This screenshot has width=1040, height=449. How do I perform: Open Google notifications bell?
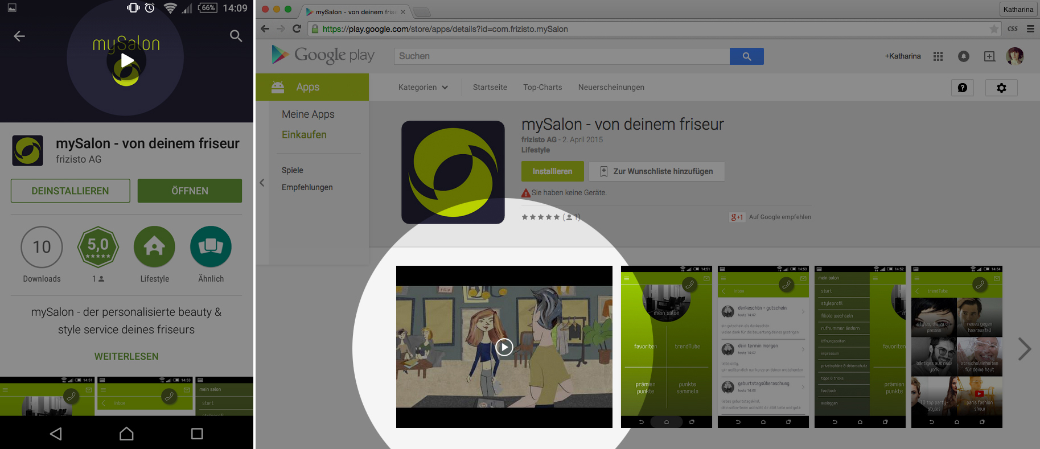pyautogui.click(x=963, y=56)
